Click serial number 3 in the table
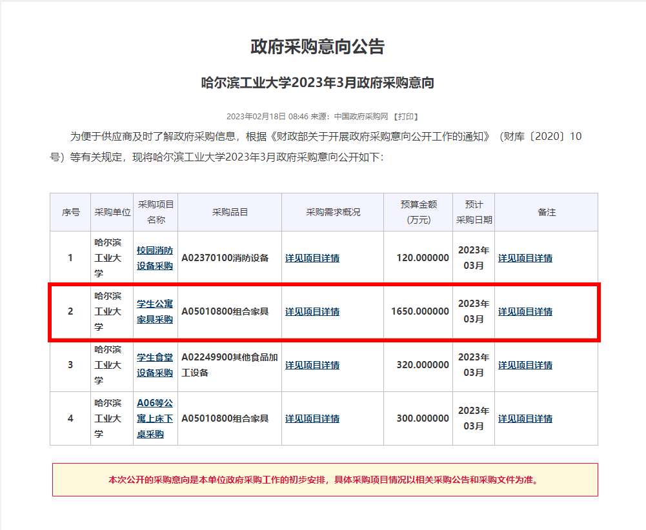 coord(70,365)
